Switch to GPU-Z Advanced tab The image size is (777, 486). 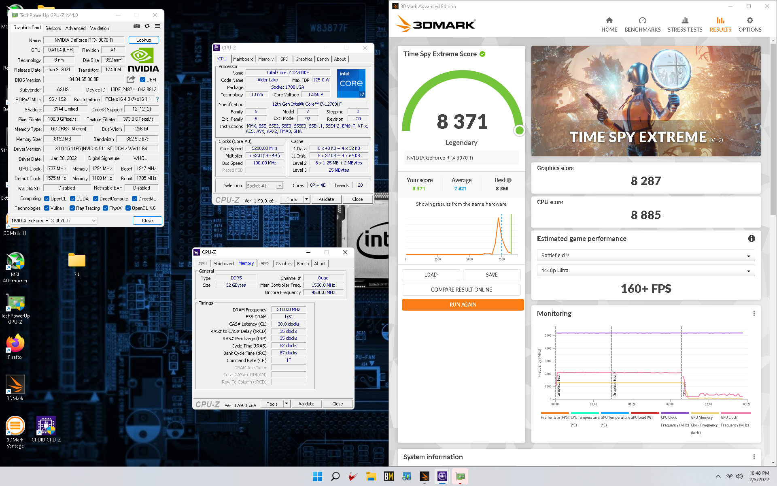tap(75, 28)
